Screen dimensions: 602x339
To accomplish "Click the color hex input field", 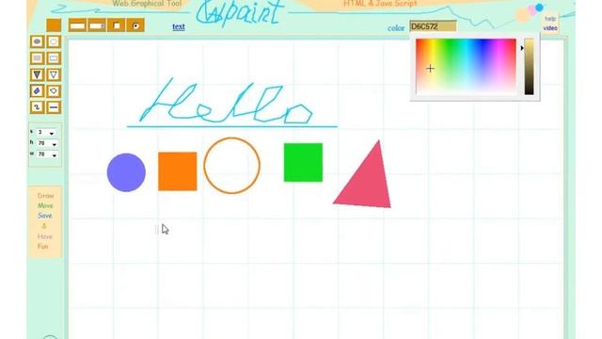I will 433,26.
